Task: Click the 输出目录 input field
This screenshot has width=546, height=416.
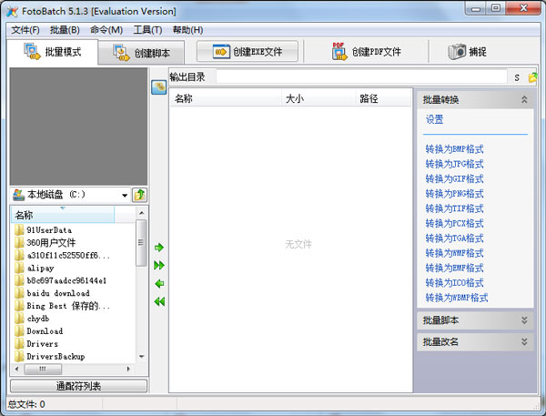Action: pos(361,77)
